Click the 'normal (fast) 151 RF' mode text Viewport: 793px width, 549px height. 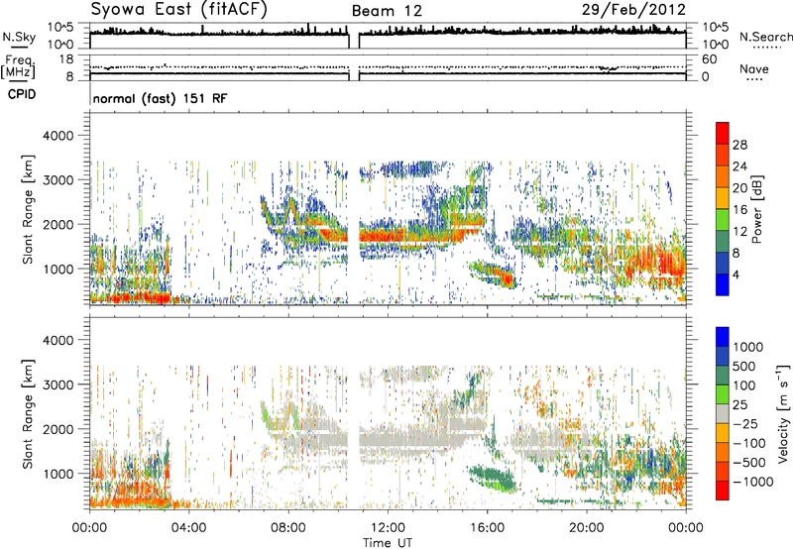point(160,98)
